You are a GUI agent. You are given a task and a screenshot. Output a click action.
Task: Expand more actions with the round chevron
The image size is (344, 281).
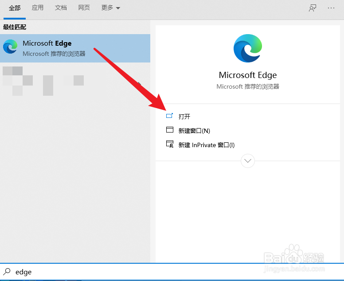click(x=248, y=161)
